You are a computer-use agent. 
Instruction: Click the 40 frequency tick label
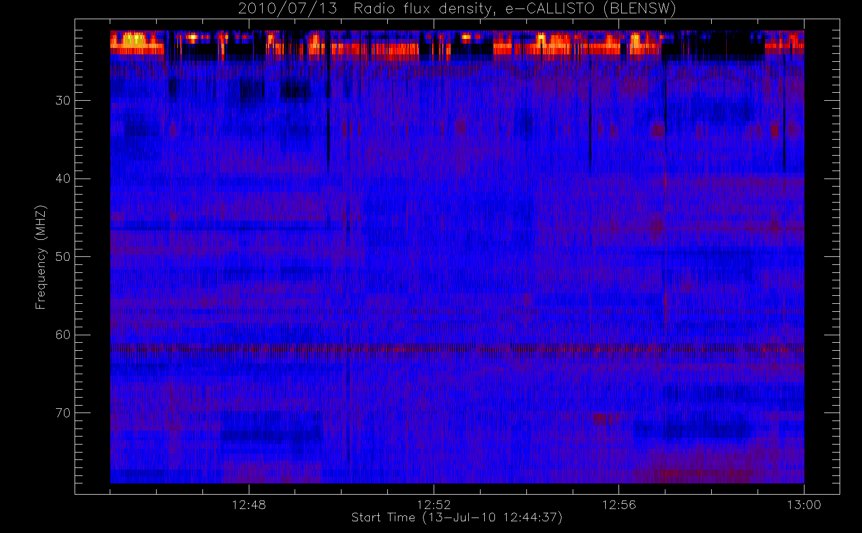pos(63,179)
